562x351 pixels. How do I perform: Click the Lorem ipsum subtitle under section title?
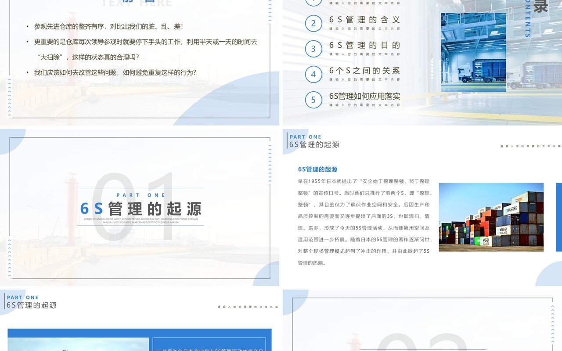point(141,221)
